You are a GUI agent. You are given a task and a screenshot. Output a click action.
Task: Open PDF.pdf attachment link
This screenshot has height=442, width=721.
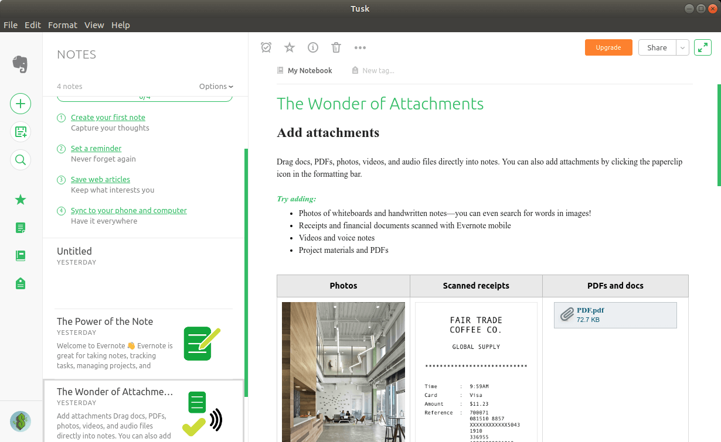click(590, 310)
